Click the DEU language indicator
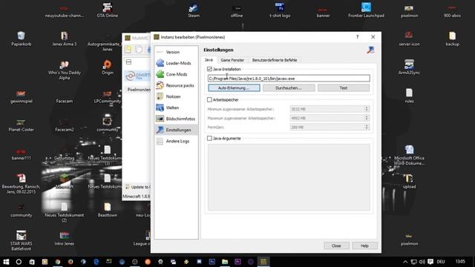This screenshot has width=475, height=267. [441, 262]
